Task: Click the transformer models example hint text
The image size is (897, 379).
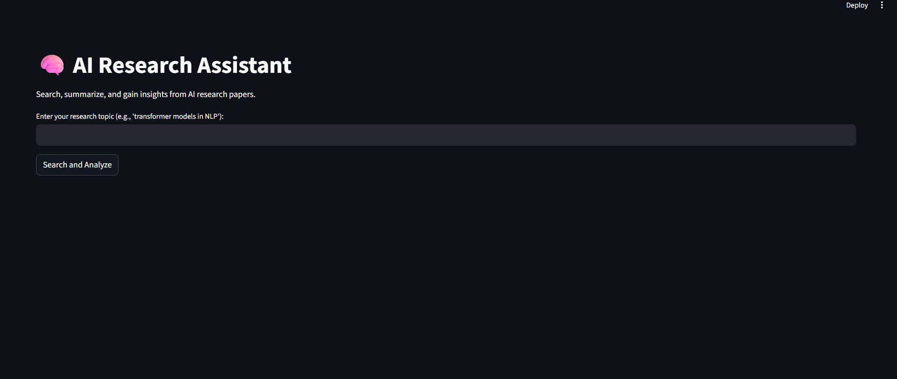Action: pyautogui.click(x=178, y=116)
